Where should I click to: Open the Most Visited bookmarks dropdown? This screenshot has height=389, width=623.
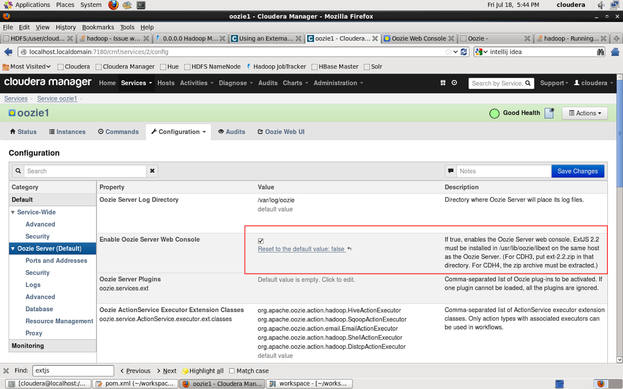pyautogui.click(x=27, y=67)
